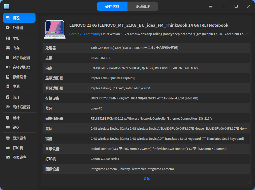The height and width of the screenshot is (190, 255).
Task: Click the Audio Adapter (音频适配器) speaker icon
Action: 8,67
